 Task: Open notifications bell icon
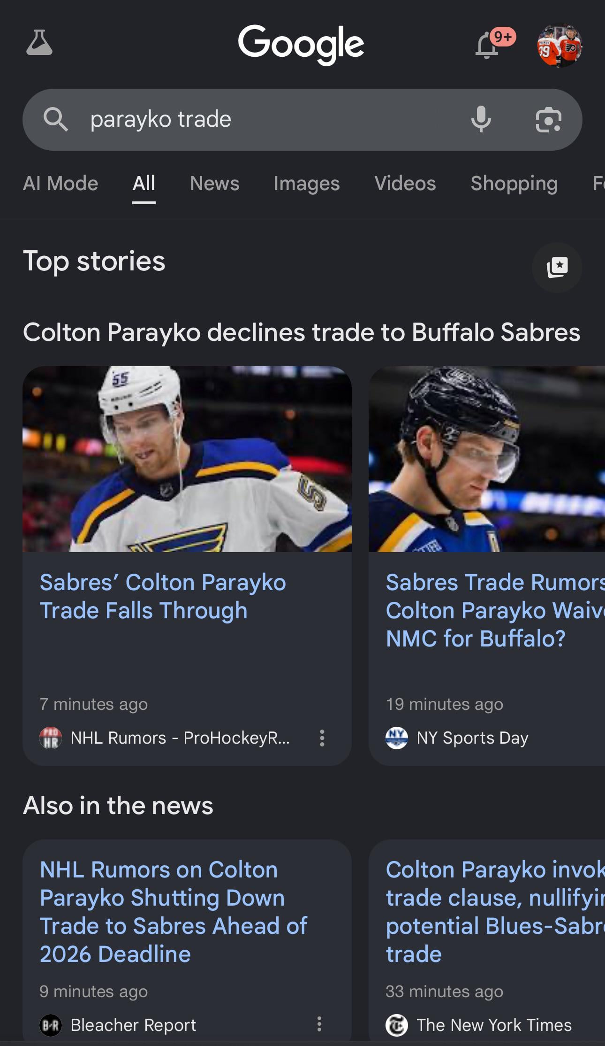click(x=488, y=46)
